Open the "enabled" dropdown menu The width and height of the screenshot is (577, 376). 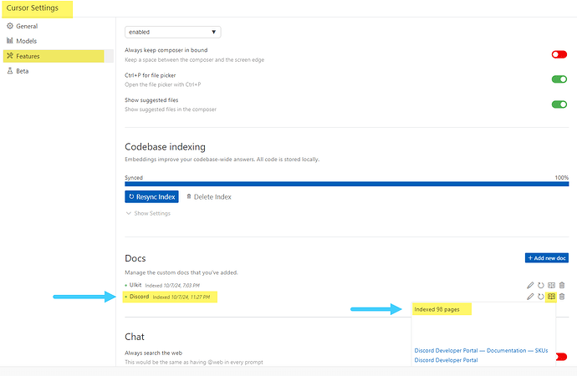click(x=173, y=32)
